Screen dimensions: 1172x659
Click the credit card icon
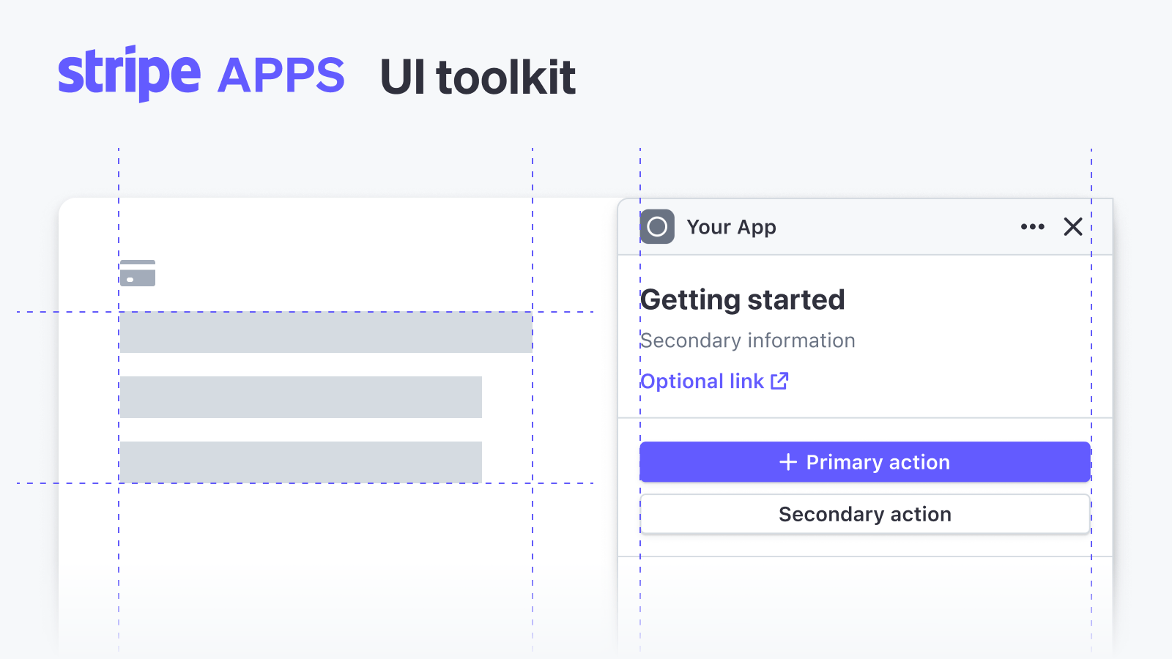tap(138, 273)
